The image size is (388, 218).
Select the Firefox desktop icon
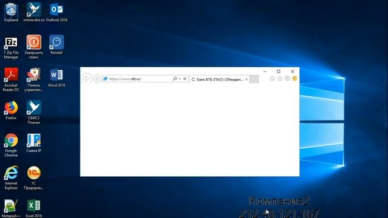click(x=11, y=110)
